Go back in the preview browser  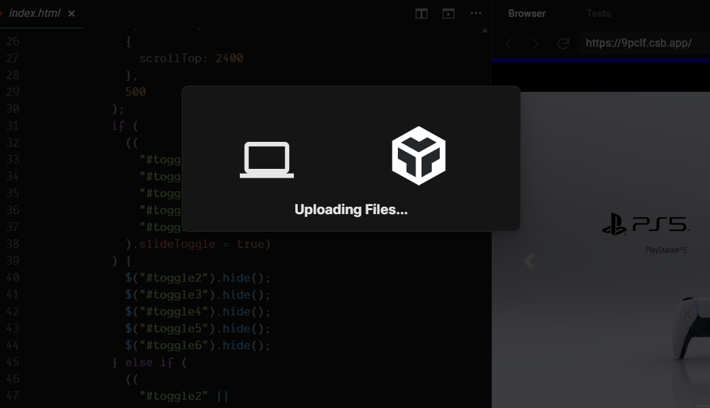pos(509,43)
